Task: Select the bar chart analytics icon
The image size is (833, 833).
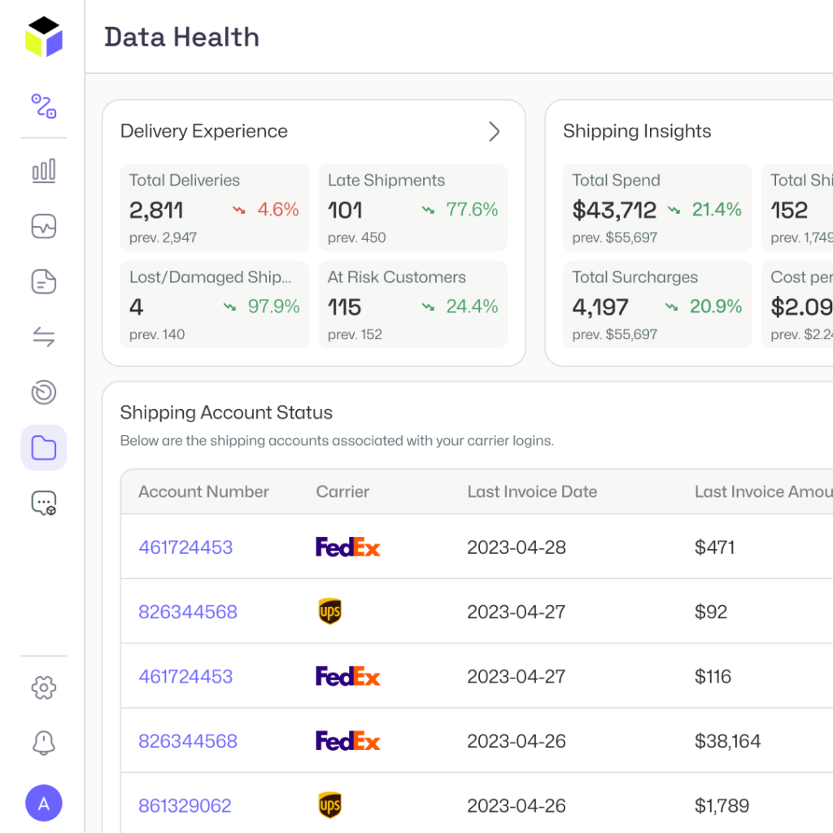Action: [x=43, y=171]
